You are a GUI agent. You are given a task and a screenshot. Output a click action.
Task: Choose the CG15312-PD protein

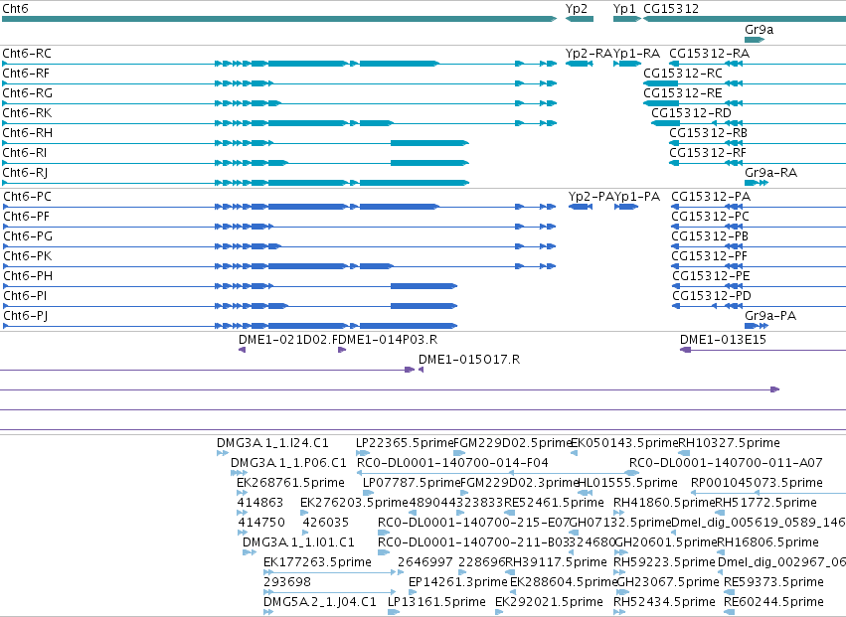711,296
